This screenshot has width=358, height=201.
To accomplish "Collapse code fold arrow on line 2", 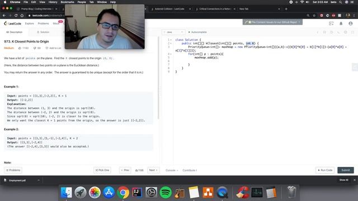I will (171, 44).
